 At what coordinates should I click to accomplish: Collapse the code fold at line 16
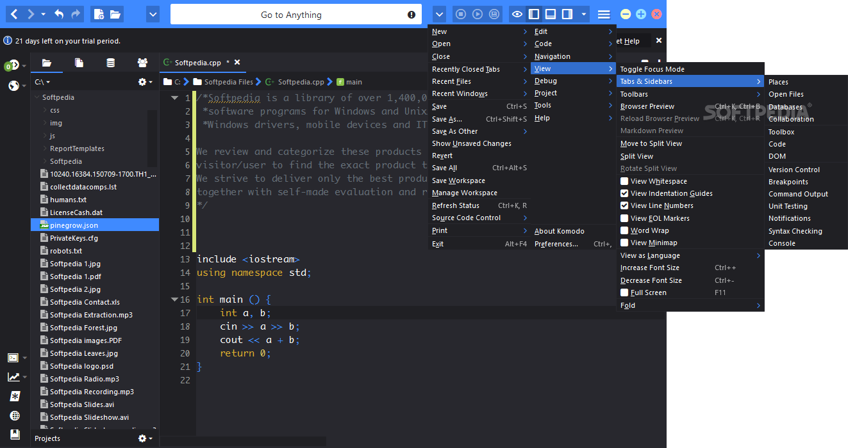[x=175, y=300]
